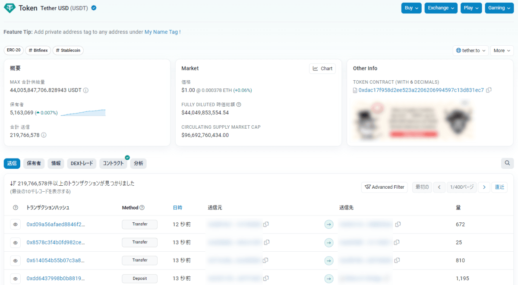This screenshot has width=518, height=285.
Task: Switch to the 送信 tab
Action: click(x=12, y=163)
